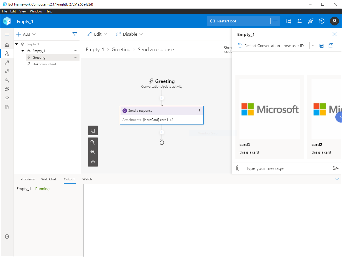Screen dimensions: 342x257
Task: Toggle the Show code view
Action: tap(228, 50)
